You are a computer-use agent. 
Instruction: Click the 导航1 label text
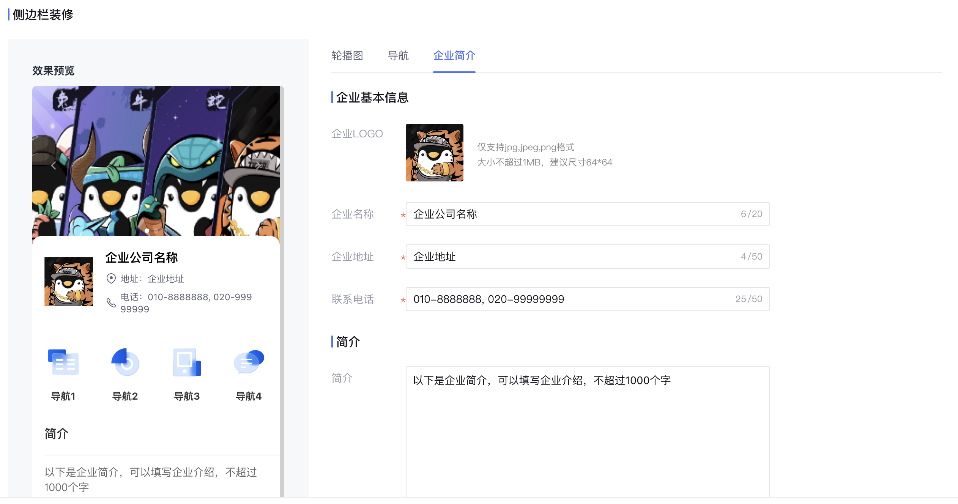pos(63,396)
